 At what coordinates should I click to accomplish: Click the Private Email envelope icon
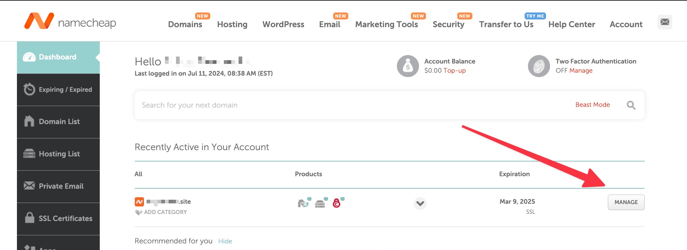(x=29, y=186)
